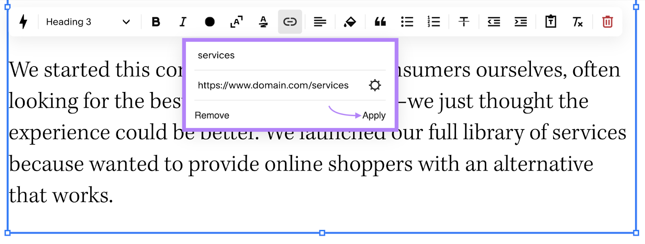Click the word 'alternative' in paragraph
645x244 pixels.
click(x=543, y=164)
